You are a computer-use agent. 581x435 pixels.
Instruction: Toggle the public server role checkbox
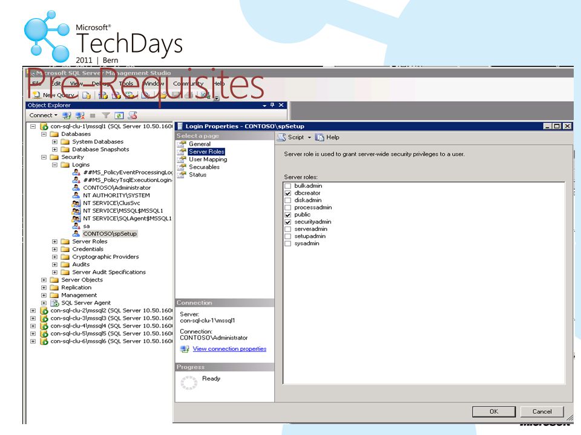click(287, 214)
